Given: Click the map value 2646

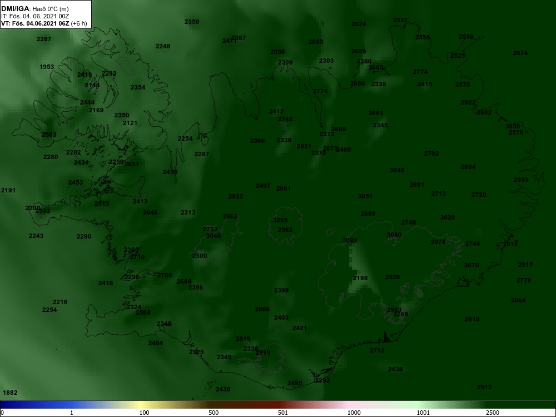Looking at the screenshot, I should click(x=150, y=212).
